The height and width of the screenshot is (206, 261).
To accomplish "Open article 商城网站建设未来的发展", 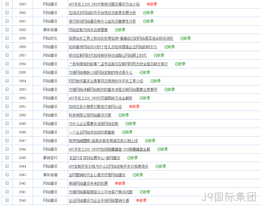I will point(88,184).
